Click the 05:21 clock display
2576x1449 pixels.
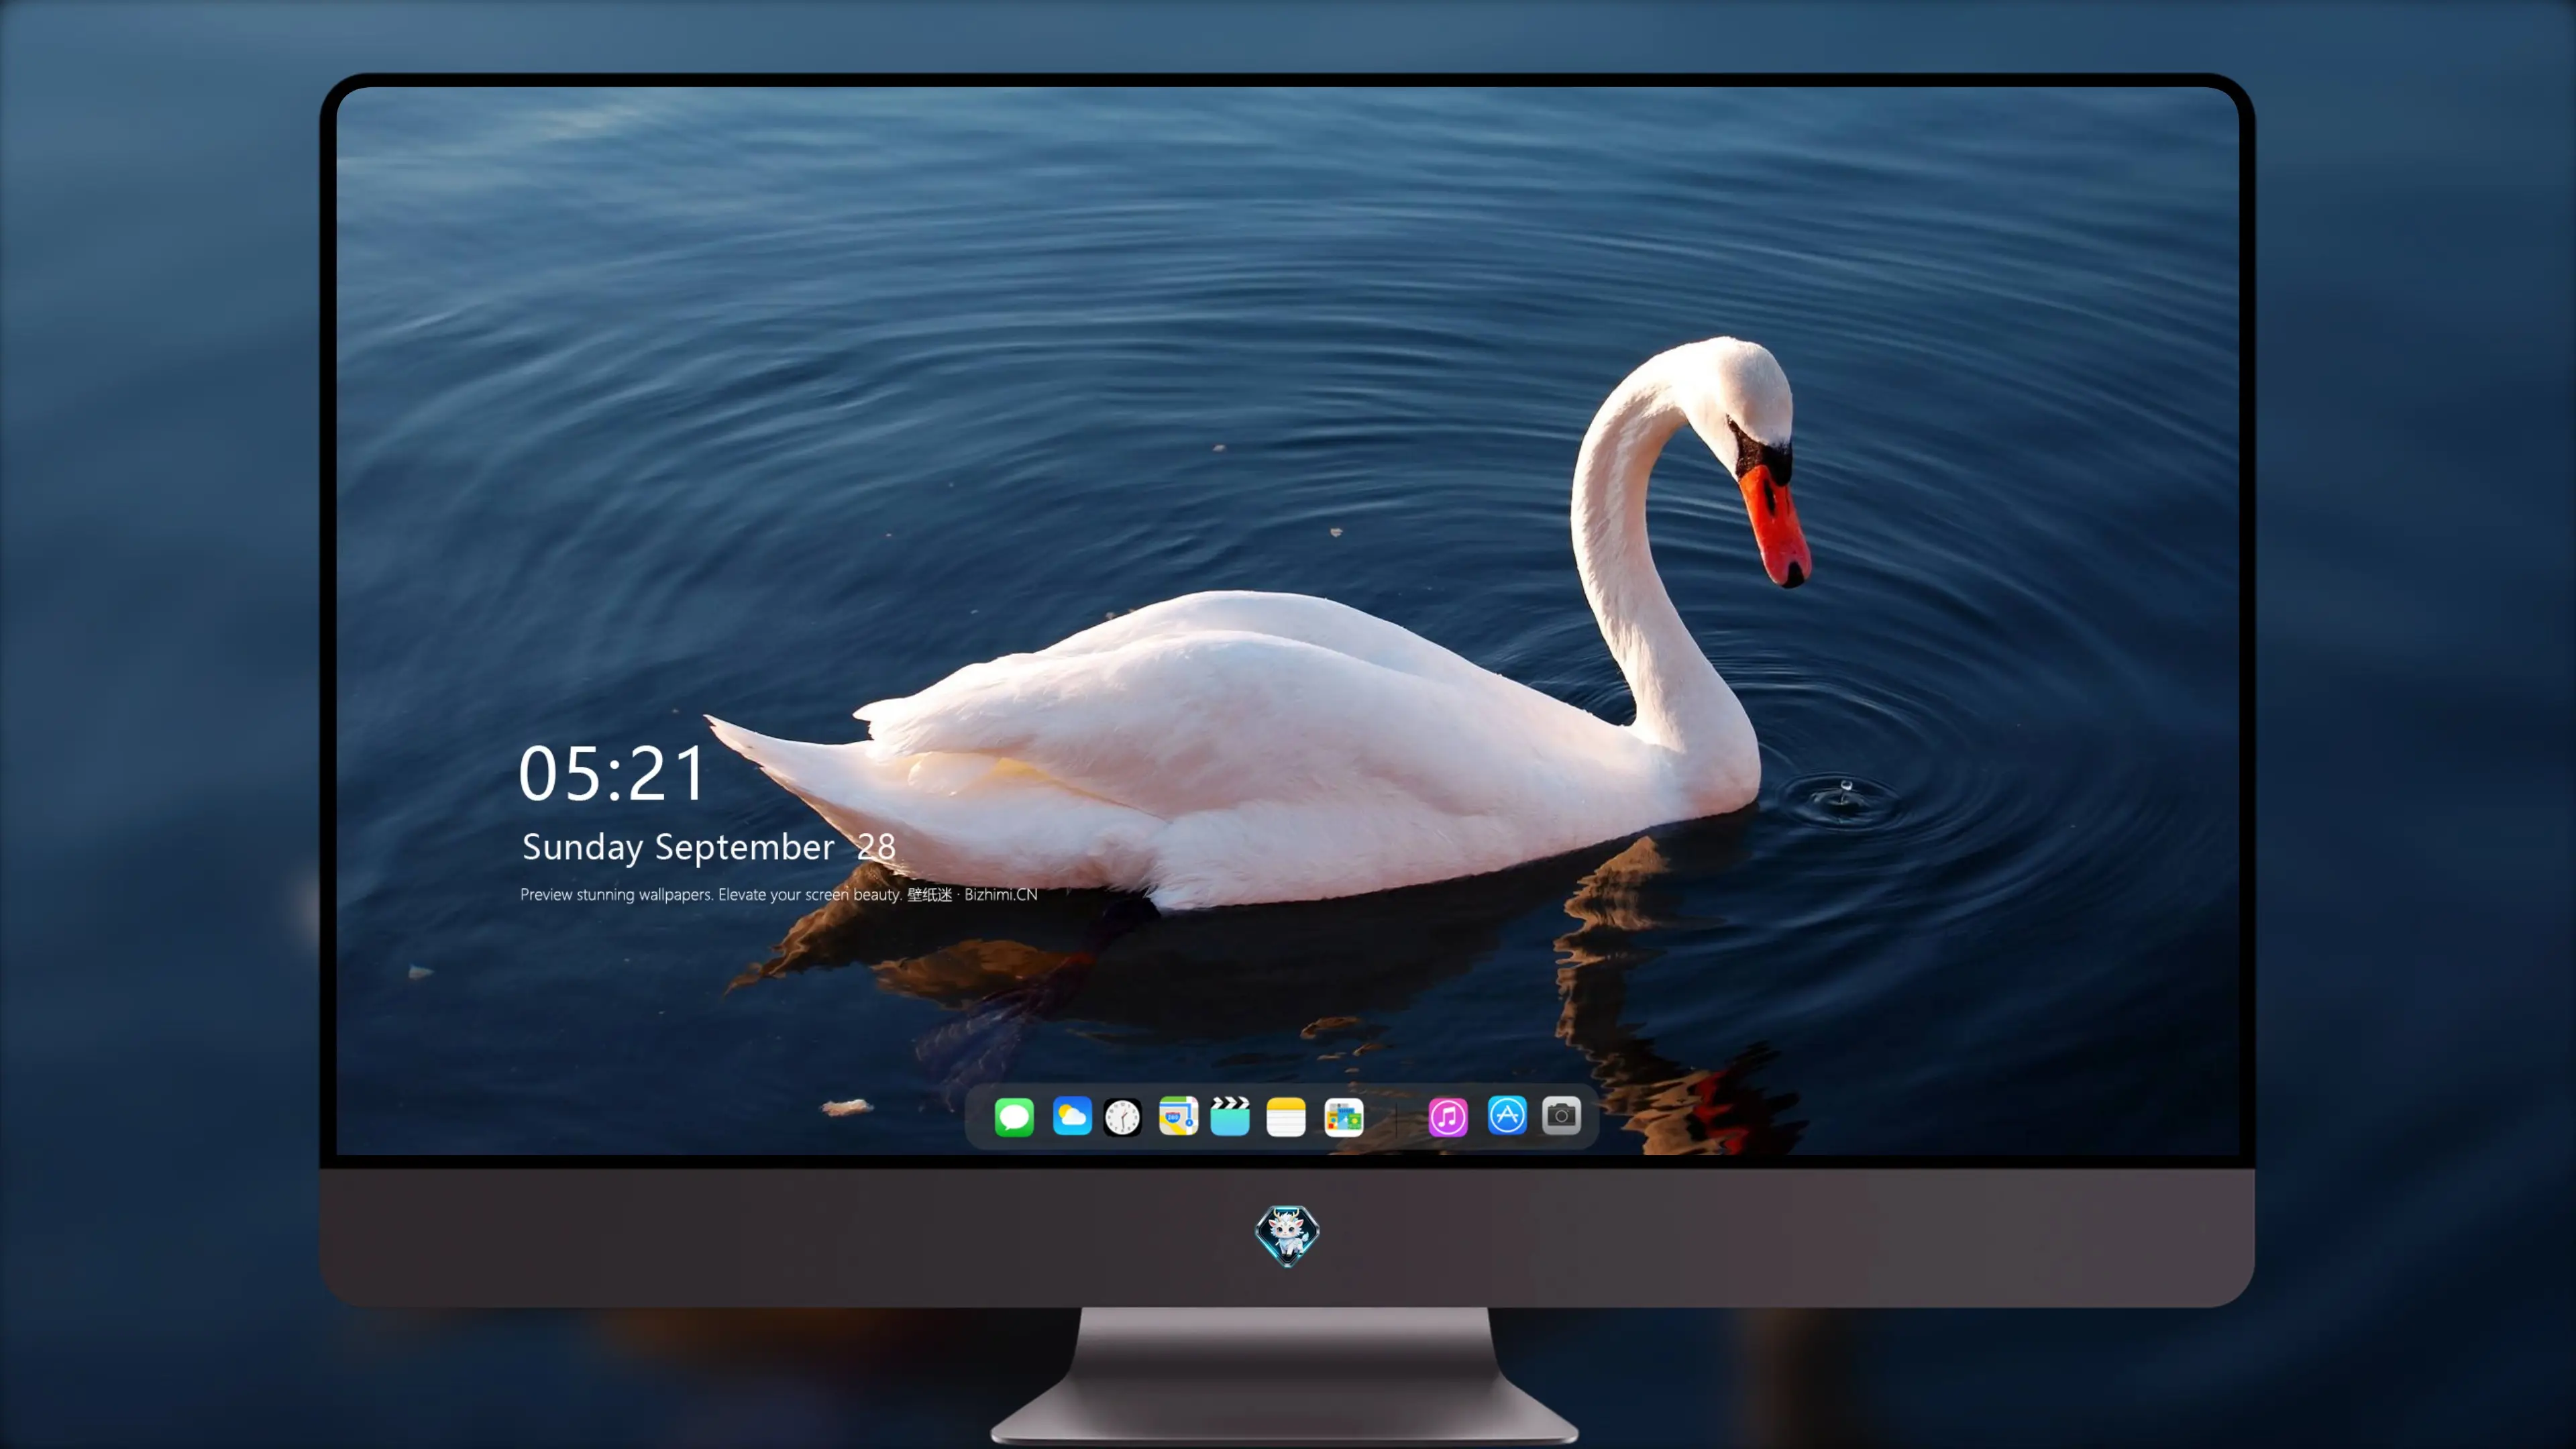612,774
